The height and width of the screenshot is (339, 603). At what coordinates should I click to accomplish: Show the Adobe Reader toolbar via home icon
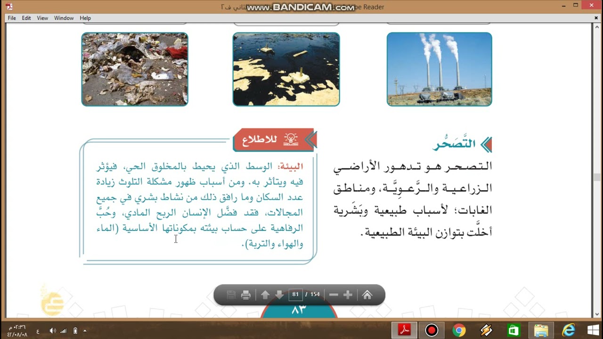click(x=367, y=295)
